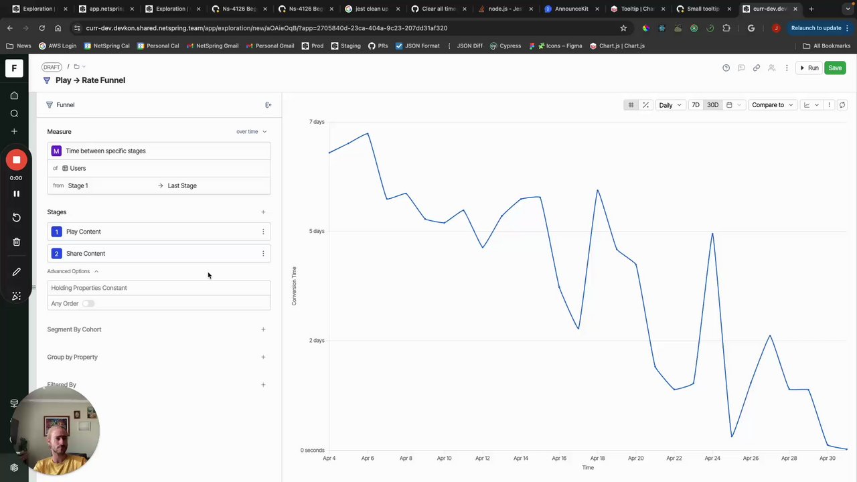
Task: Save the exploration
Action: coord(835,68)
